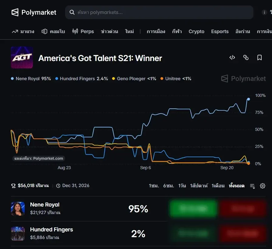Copy the market link icon

(246, 57)
